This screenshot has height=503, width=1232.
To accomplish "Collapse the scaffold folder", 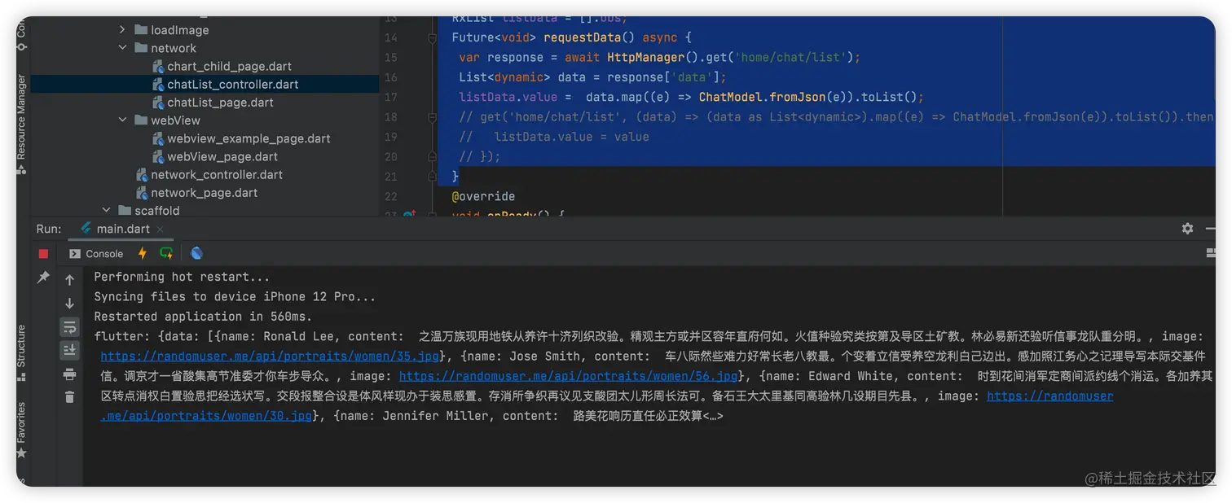I will click(106, 211).
